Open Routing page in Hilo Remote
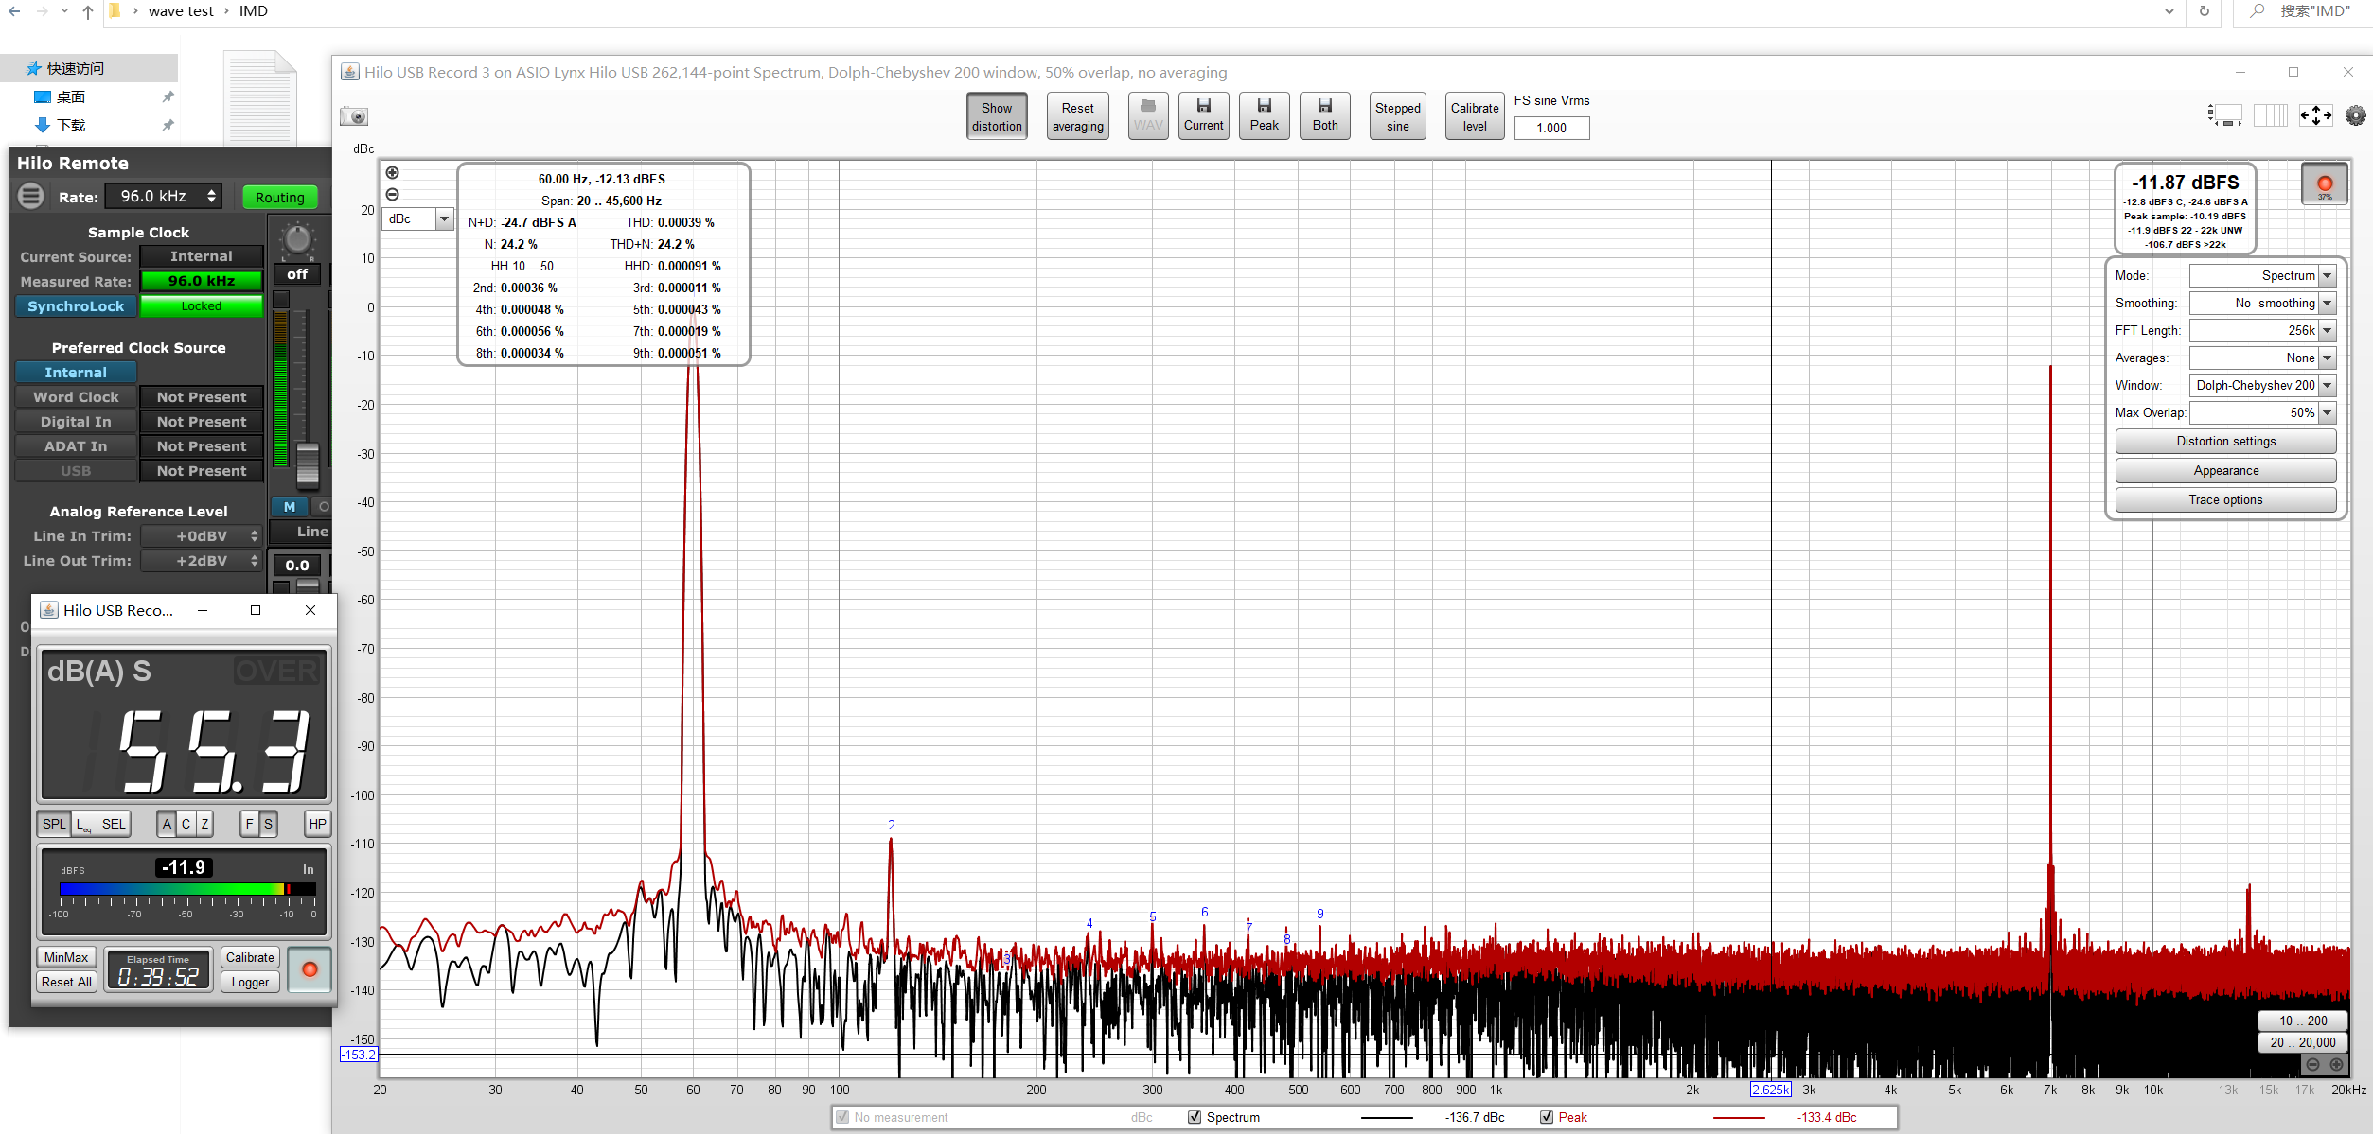The height and width of the screenshot is (1134, 2373). pos(279,197)
